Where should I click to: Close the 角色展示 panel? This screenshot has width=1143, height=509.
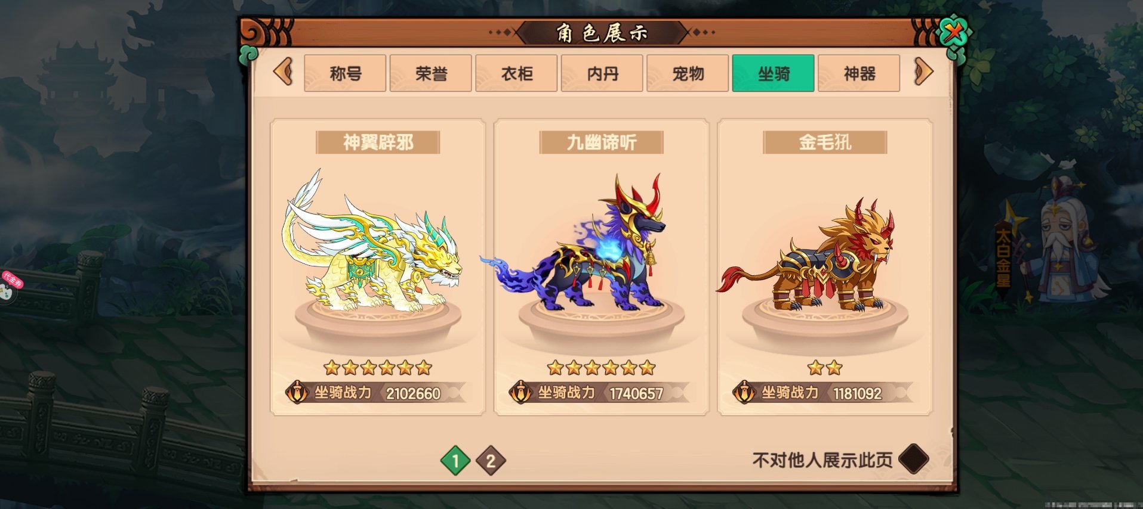(x=953, y=32)
